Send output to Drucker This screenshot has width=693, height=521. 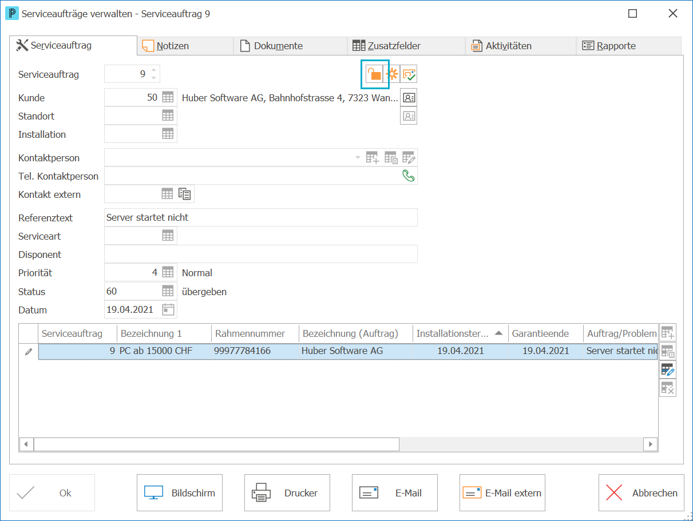point(287,493)
